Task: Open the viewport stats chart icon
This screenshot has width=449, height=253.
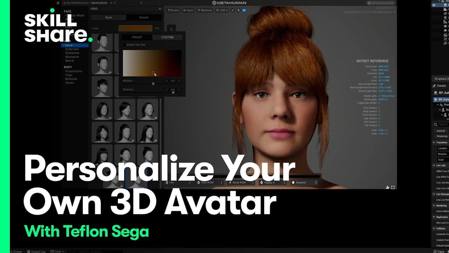Action: click(387, 187)
